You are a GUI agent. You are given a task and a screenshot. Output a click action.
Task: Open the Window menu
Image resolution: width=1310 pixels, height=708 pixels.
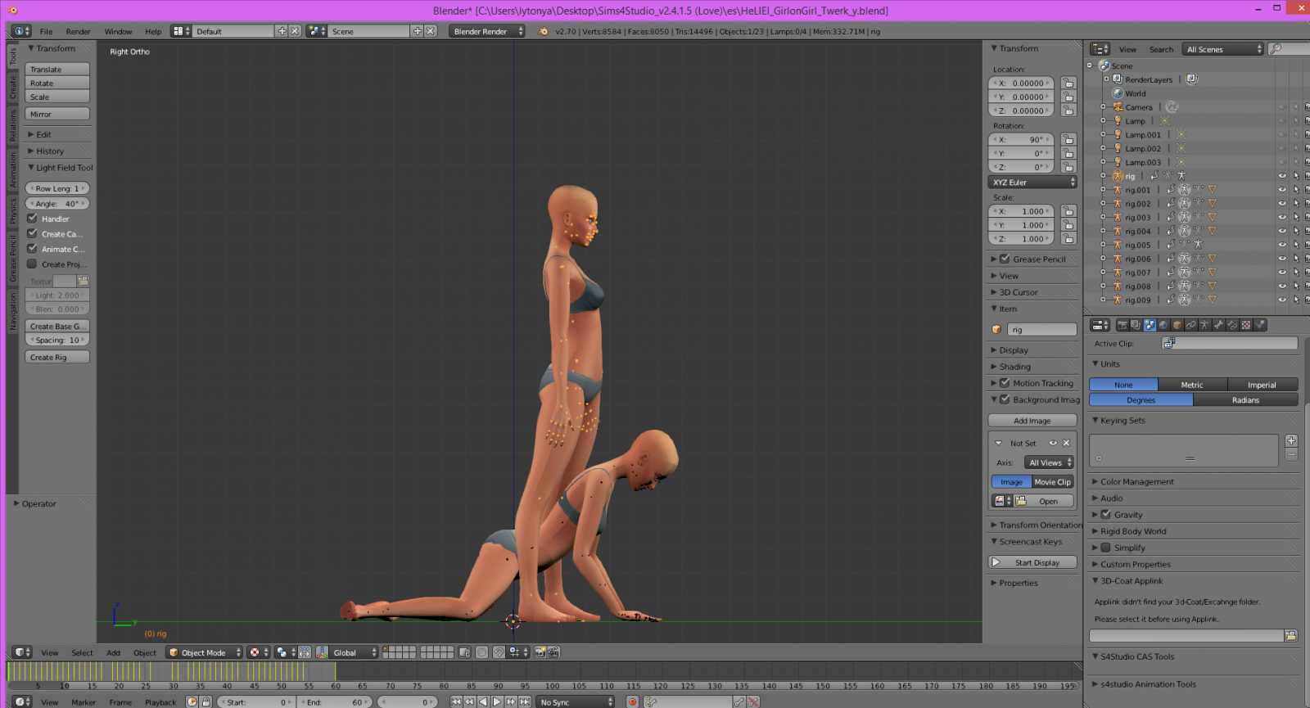pyautogui.click(x=118, y=31)
